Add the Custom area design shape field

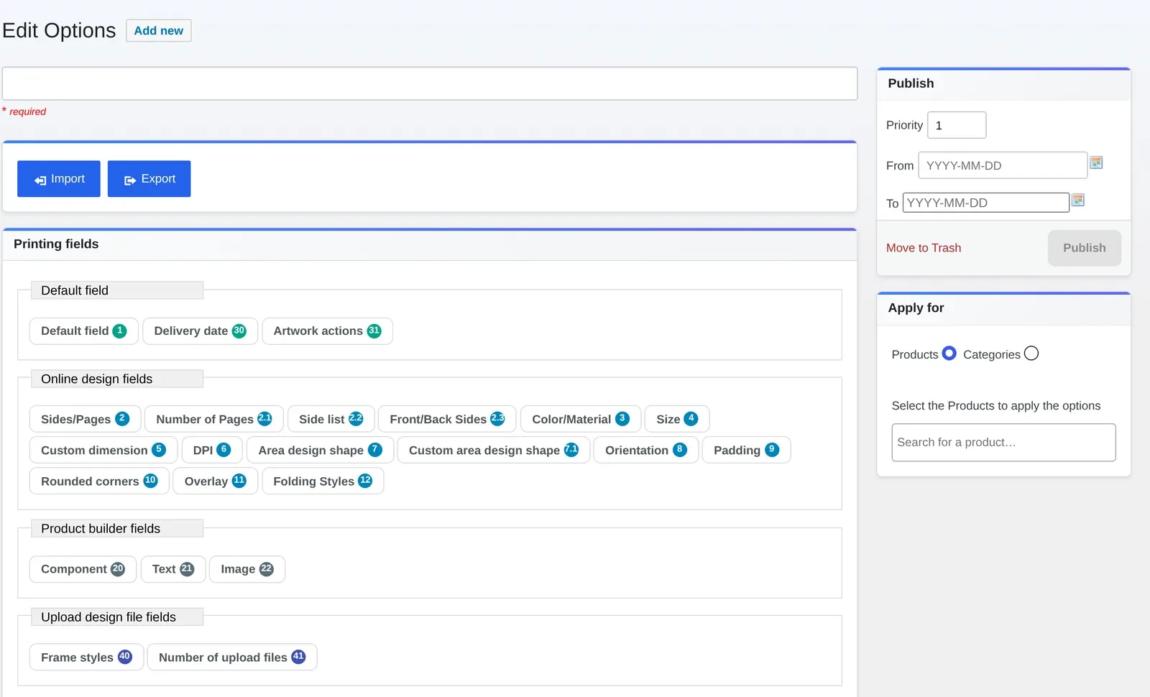pyautogui.click(x=494, y=451)
